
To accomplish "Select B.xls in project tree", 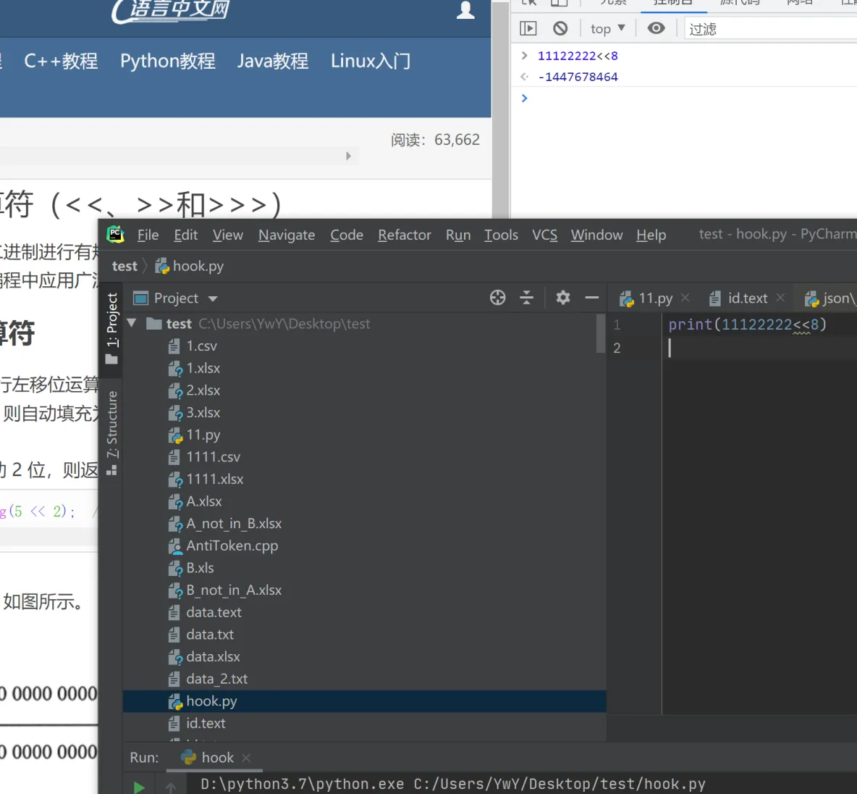I will click(365, 568).
